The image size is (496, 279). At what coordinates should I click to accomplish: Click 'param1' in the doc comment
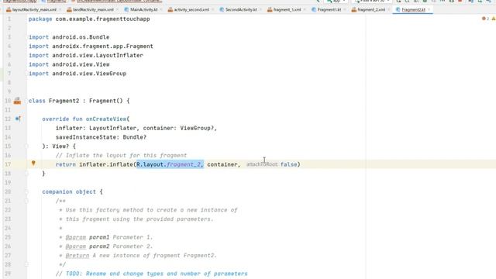click(99, 237)
